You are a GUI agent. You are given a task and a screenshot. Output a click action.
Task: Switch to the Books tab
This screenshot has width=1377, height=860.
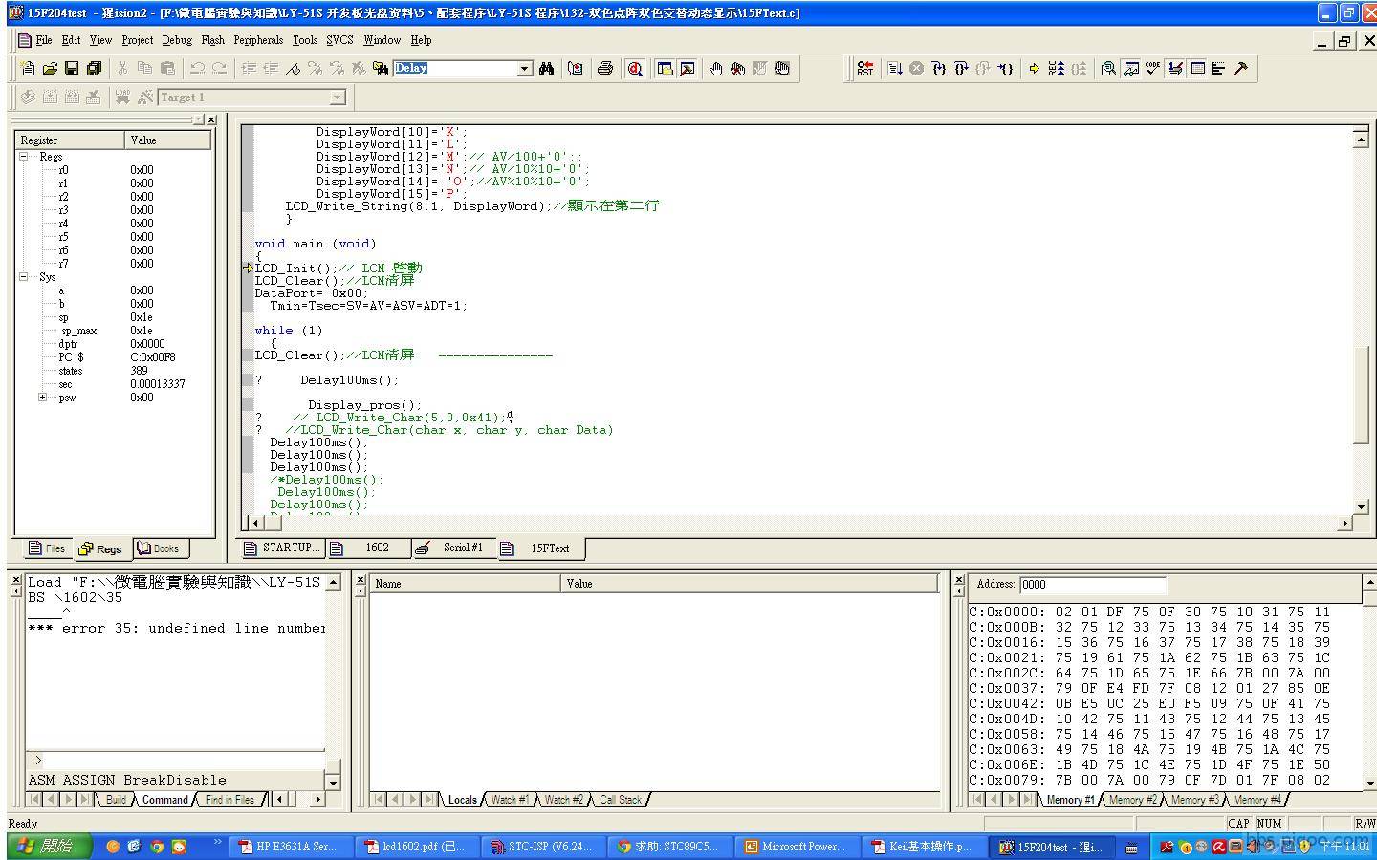tap(160, 548)
